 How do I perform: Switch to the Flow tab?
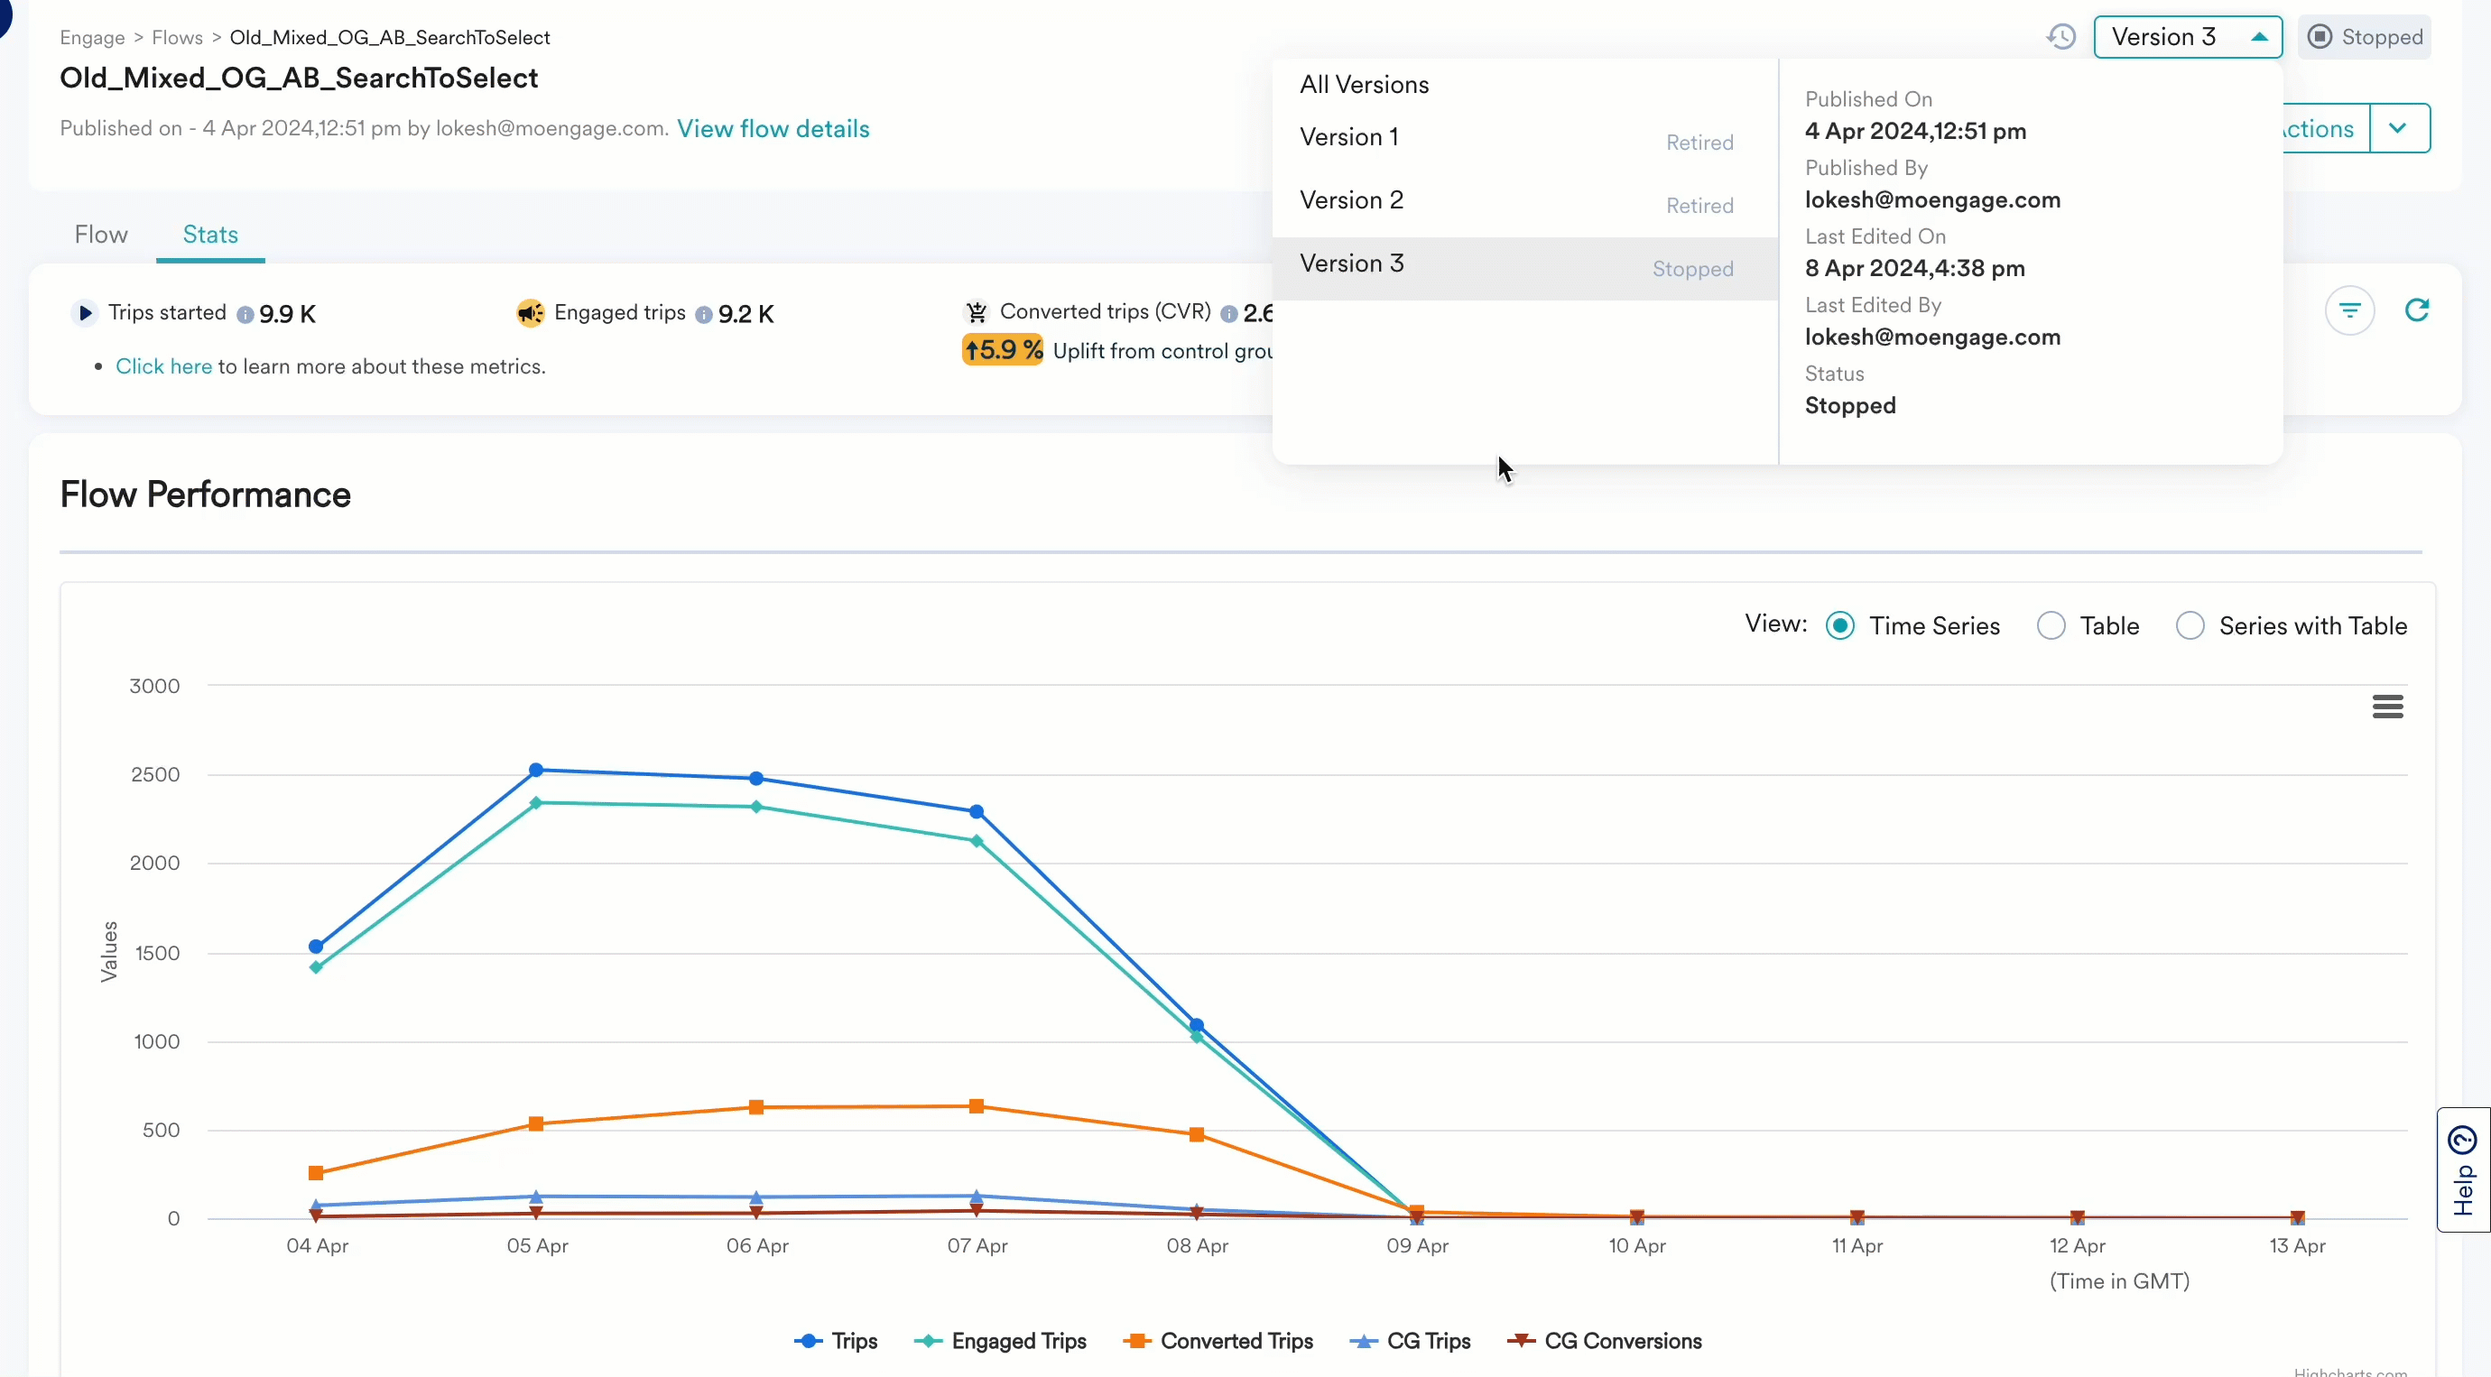tap(100, 233)
